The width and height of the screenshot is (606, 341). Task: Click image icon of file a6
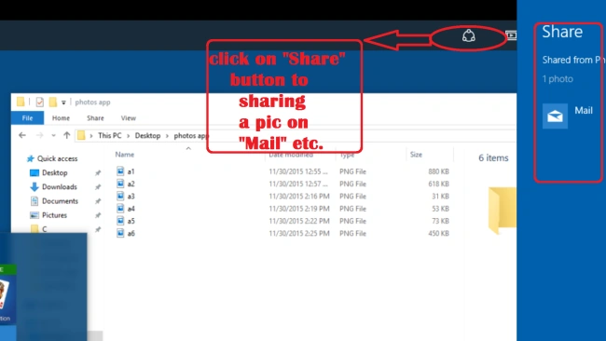(120, 233)
